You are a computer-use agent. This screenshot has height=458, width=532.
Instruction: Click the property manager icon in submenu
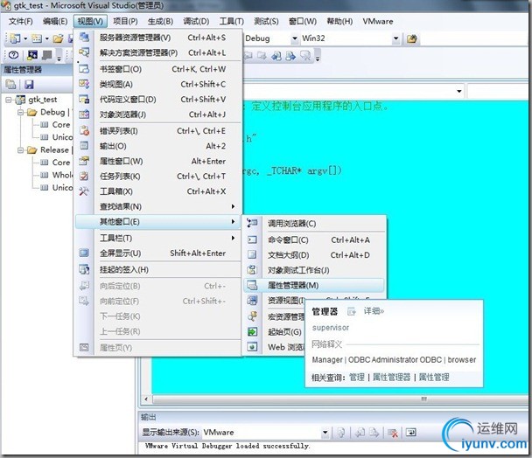click(252, 286)
